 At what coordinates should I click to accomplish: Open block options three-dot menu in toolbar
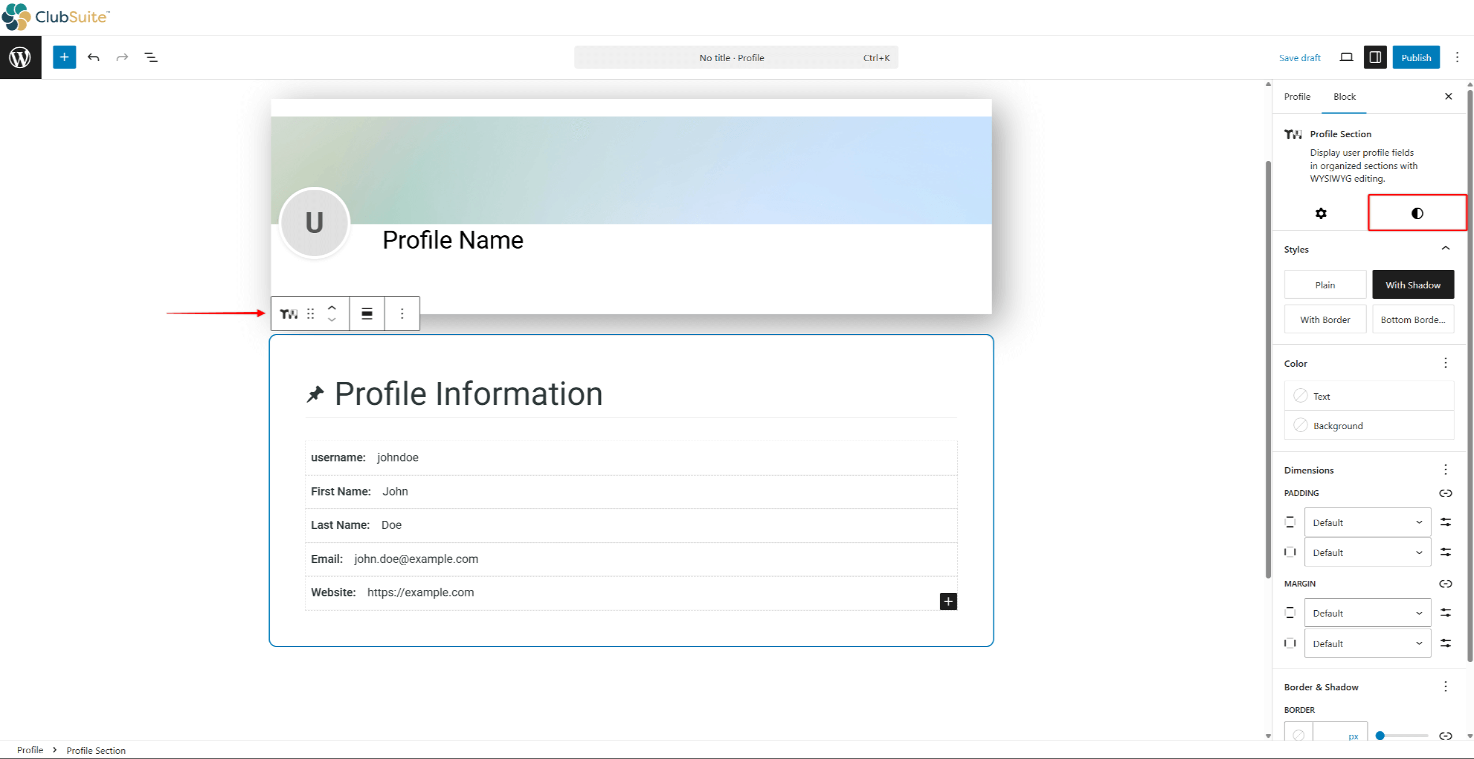(x=402, y=313)
